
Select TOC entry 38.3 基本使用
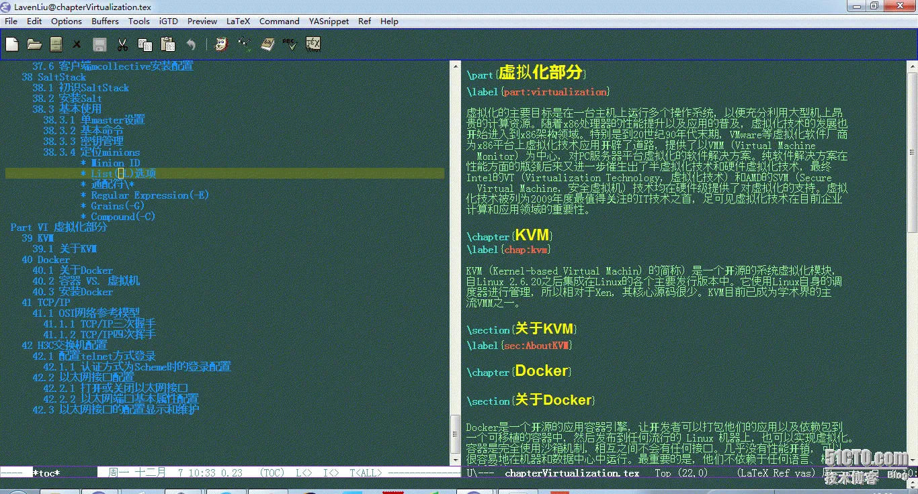67,109
